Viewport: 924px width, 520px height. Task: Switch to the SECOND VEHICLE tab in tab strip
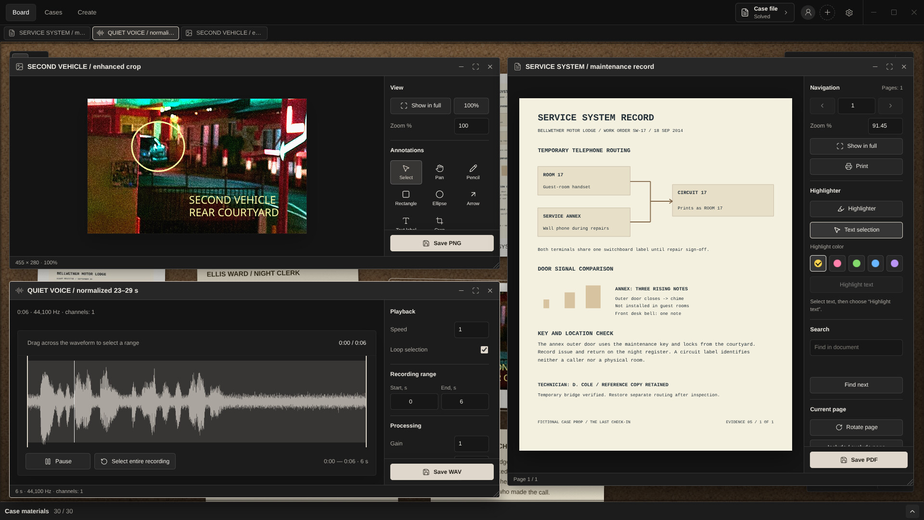coord(224,33)
